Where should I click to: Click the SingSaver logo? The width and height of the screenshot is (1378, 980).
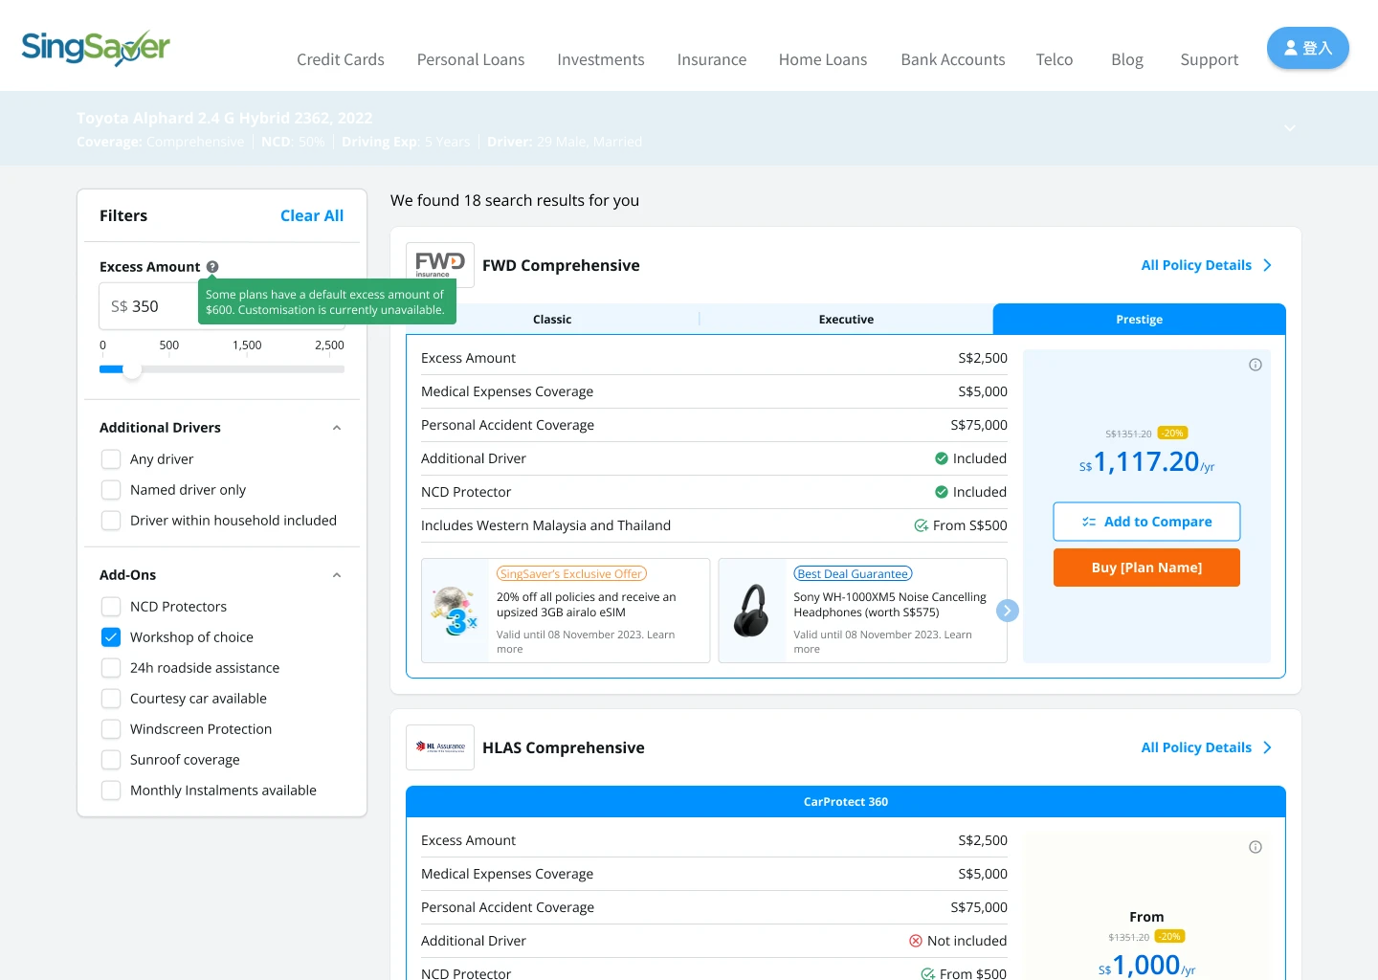(96, 48)
